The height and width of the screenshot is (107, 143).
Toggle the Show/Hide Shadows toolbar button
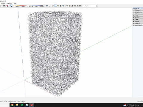coord(11,6)
